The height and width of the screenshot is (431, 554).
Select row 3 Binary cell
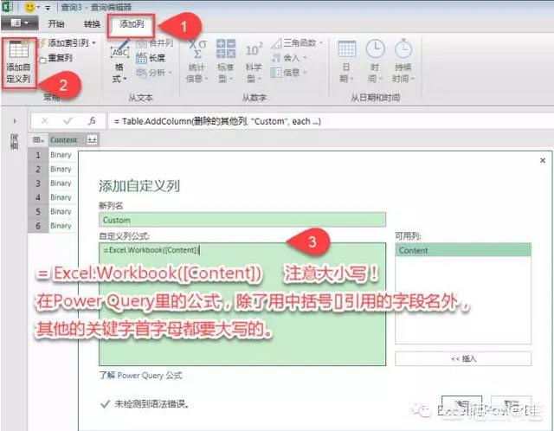tap(61, 183)
